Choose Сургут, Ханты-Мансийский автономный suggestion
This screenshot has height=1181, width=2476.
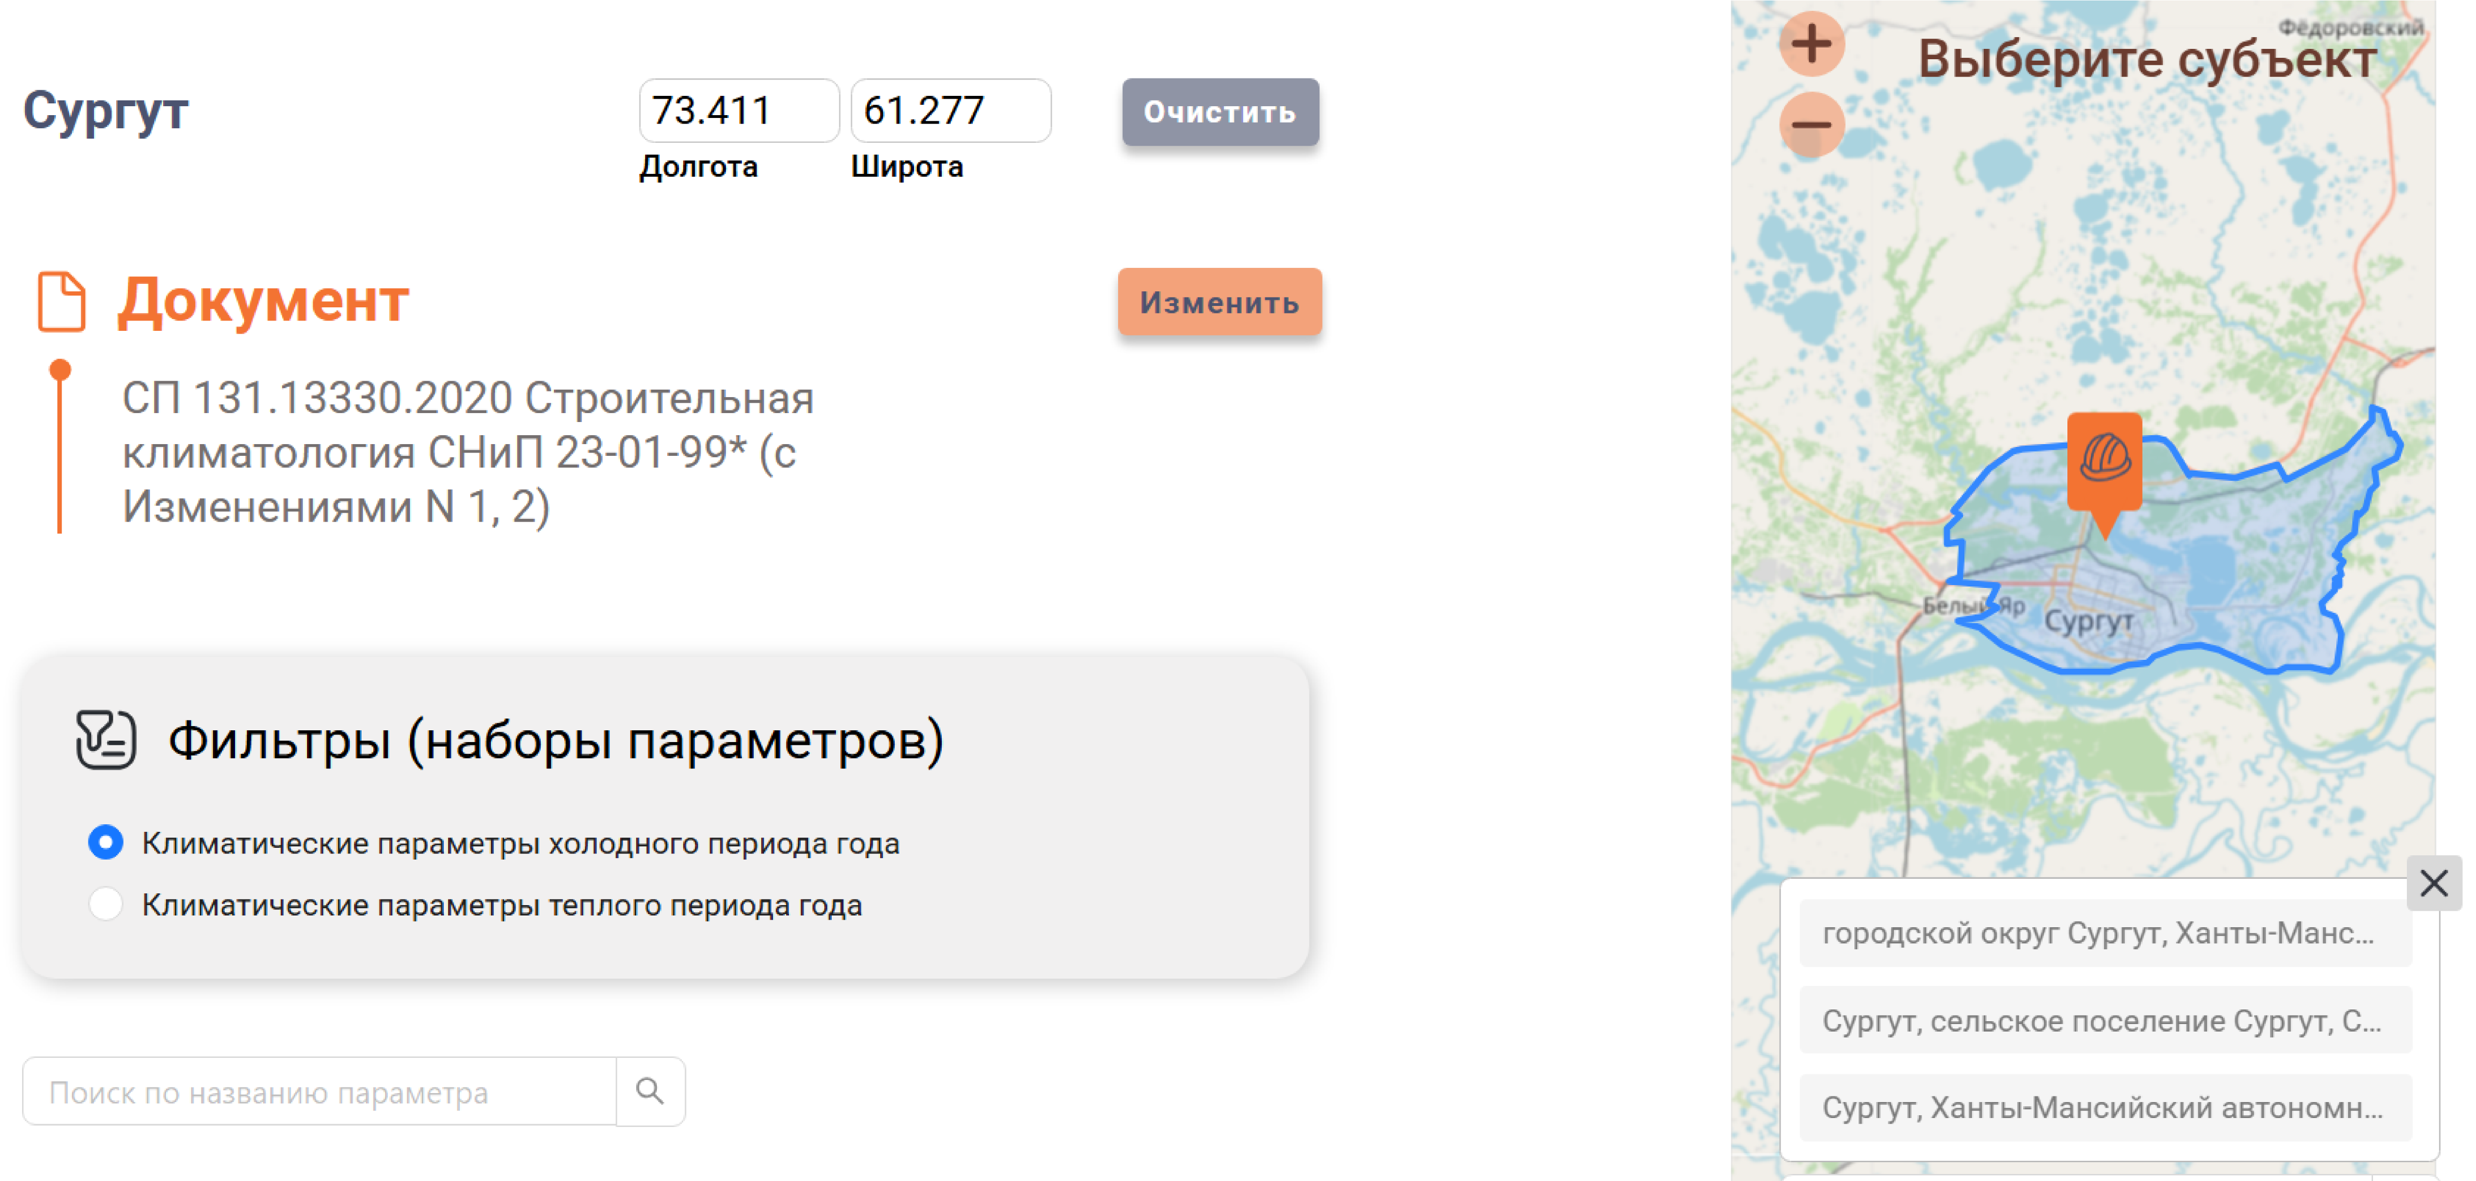click(2104, 1107)
